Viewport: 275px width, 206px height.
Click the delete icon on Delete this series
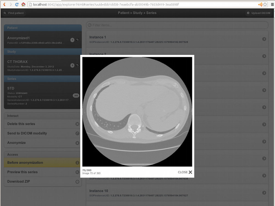coord(77,124)
